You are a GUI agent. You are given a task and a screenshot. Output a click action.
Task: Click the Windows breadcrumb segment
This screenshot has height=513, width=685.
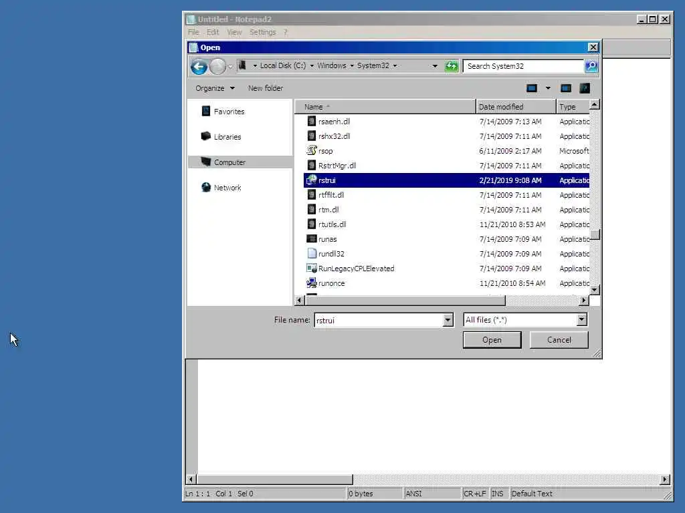[332, 65]
